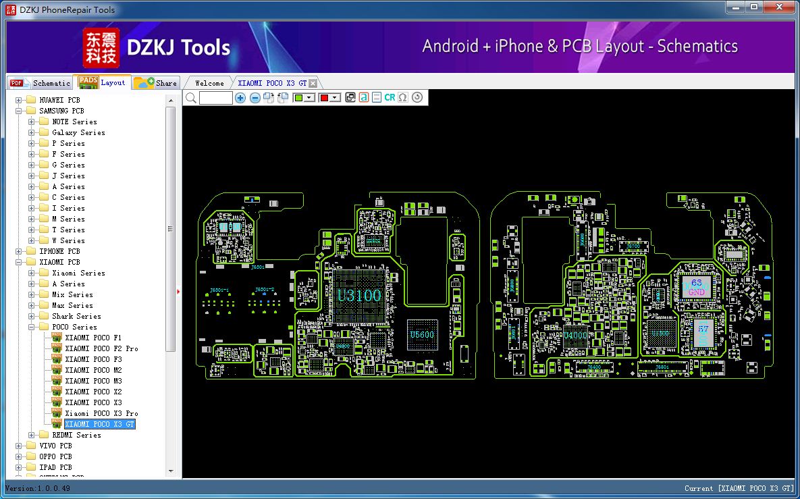The height and width of the screenshot is (499, 800).
Task: Select the Shark Series folder
Action: coord(76,316)
